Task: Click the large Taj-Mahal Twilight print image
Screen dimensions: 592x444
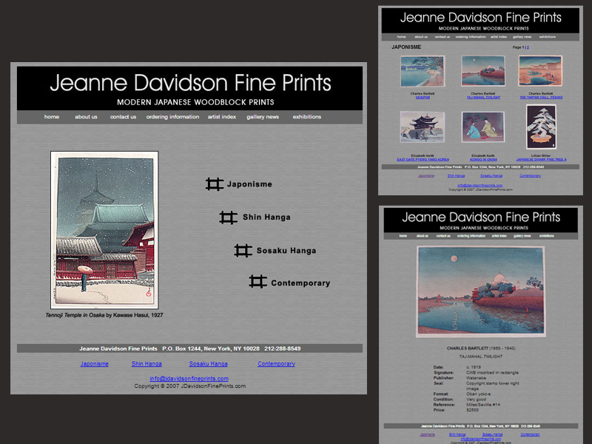Action: click(480, 291)
